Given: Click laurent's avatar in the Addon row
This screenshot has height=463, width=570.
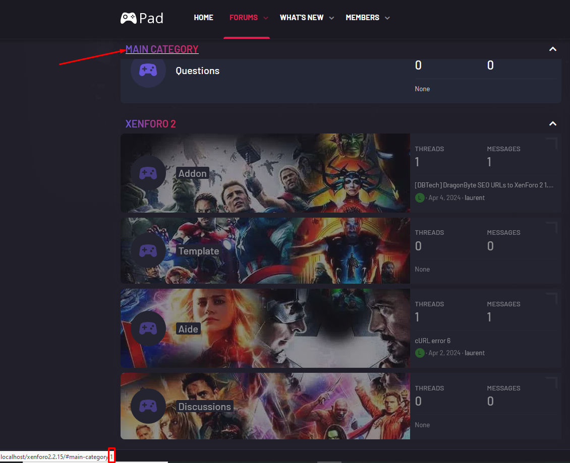Looking at the screenshot, I should tap(420, 198).
